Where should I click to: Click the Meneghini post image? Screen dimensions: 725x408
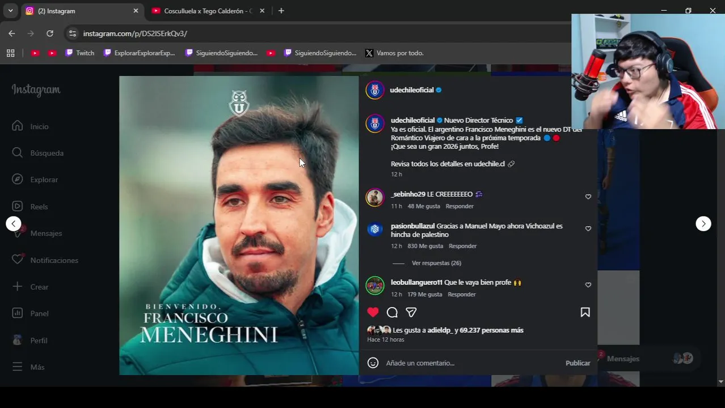(239, 226)
